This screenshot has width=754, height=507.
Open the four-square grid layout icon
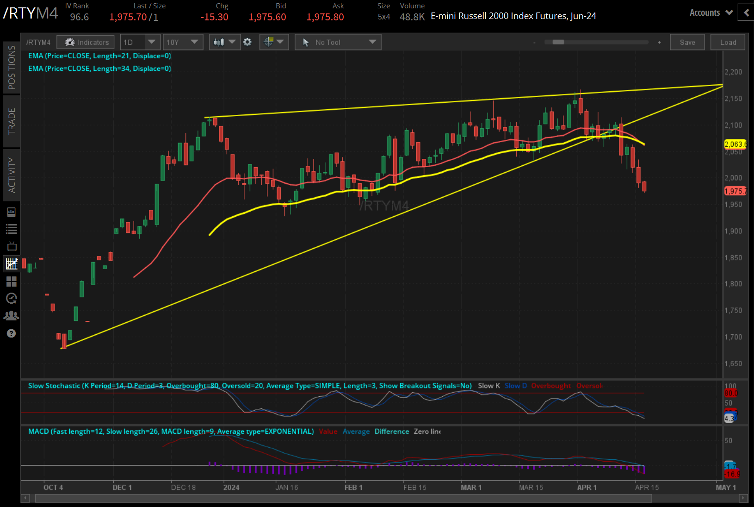pos(12,281)
